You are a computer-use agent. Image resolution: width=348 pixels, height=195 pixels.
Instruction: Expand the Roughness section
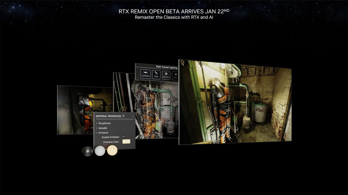[103, 123]
